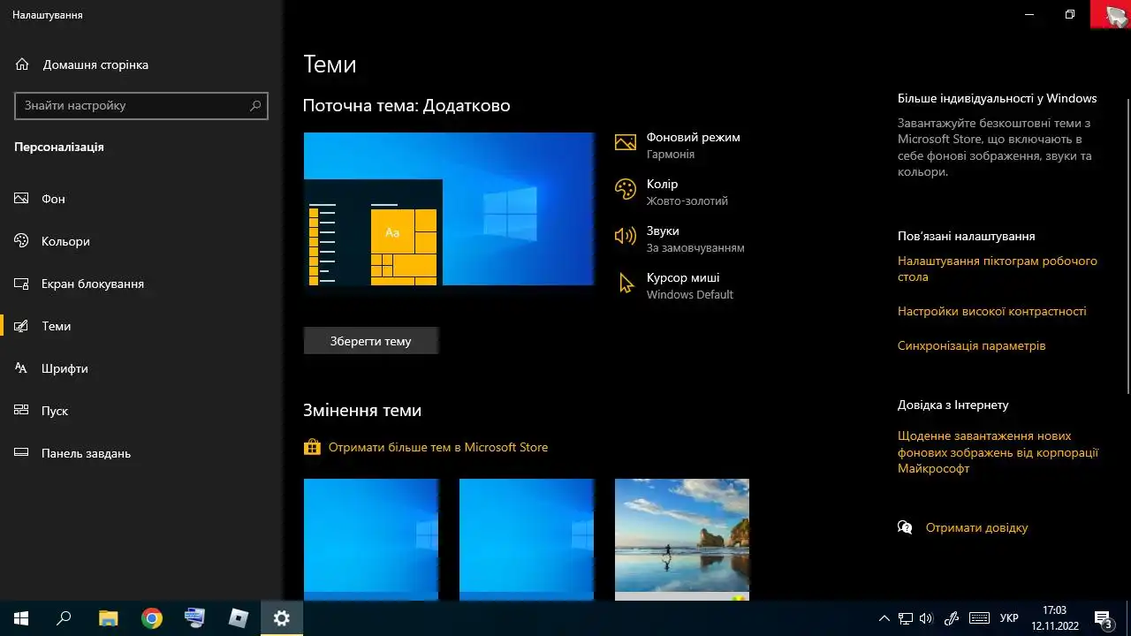The image size is (1131, 636).
Task: Open Щоденне завантаження нових фонових зображень link
Action: tap(998, 452)
